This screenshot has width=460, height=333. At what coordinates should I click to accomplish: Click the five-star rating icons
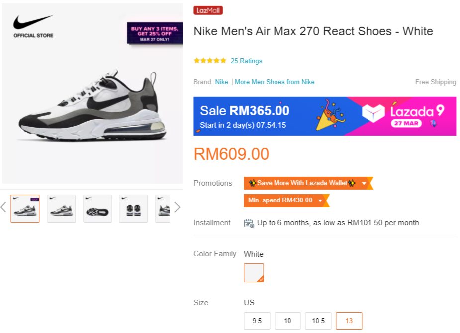click(210, 61)
